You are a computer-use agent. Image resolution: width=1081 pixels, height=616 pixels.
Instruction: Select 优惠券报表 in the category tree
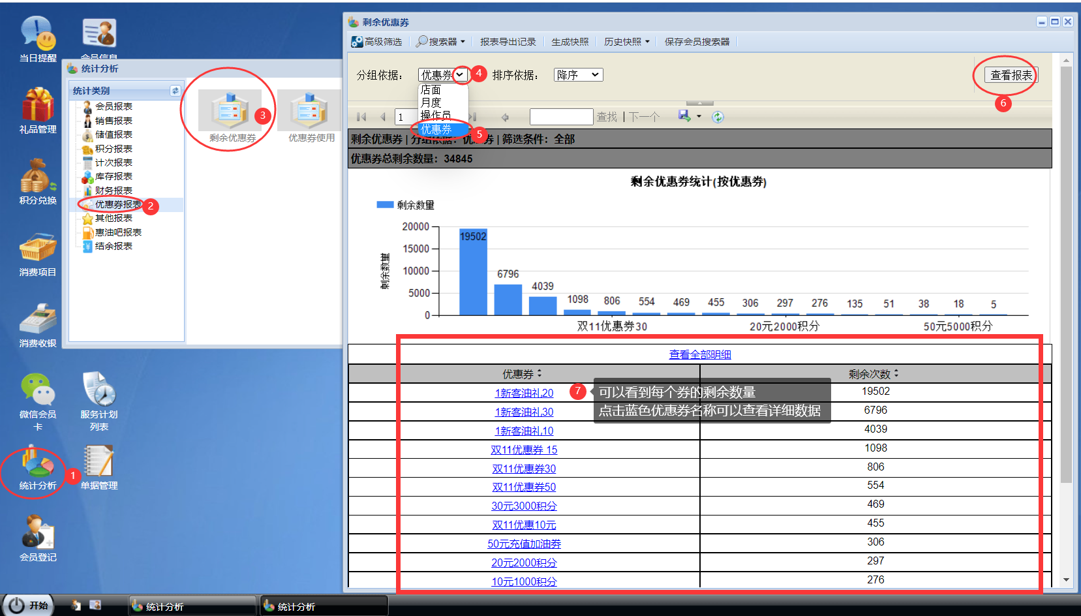[118, 204]
